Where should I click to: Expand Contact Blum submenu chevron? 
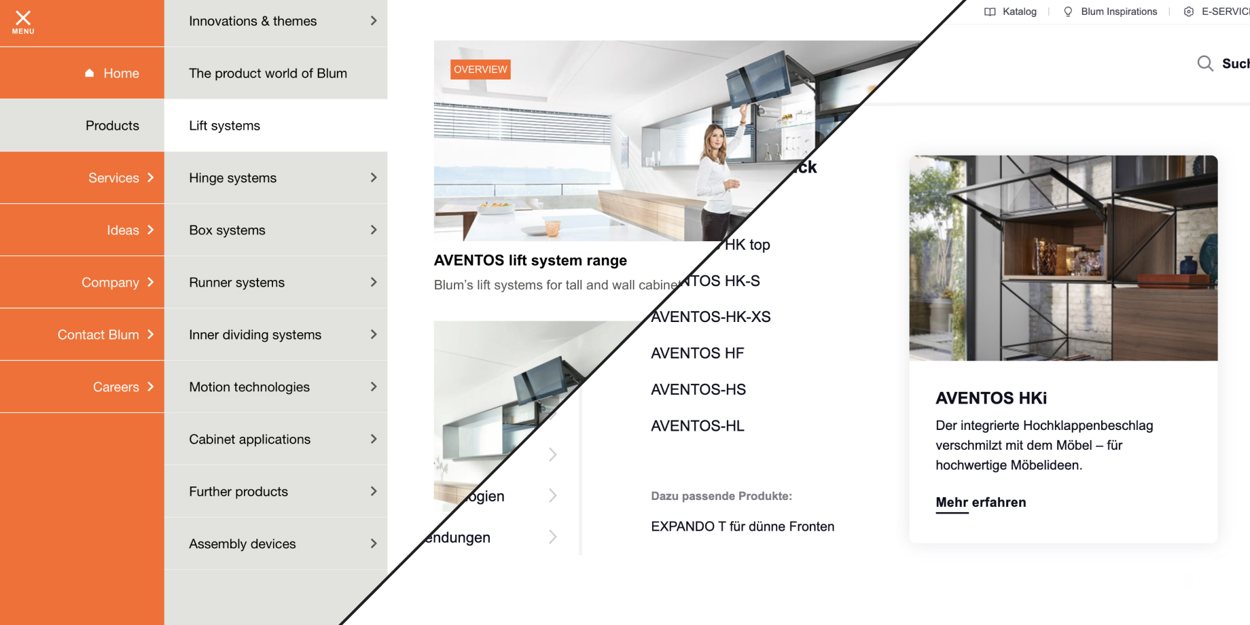click(151, 334)
